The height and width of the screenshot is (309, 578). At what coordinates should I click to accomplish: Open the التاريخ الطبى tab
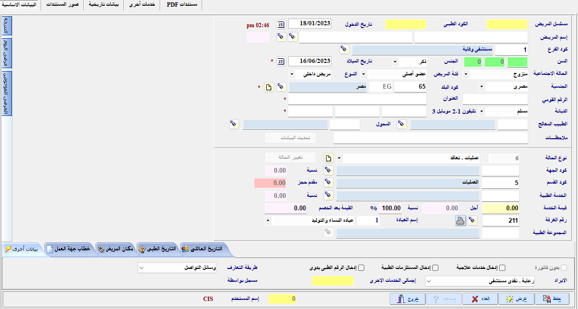(157, 249)
